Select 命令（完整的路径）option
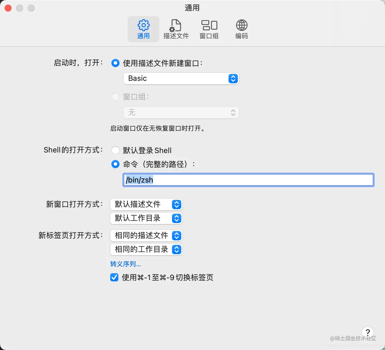This screenshot has height=350, width=385. coord(115,164)
